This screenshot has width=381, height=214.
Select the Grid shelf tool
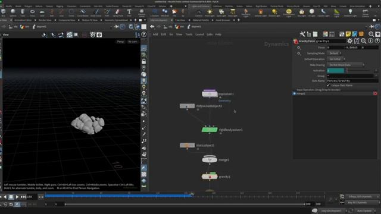coord(42,12)
